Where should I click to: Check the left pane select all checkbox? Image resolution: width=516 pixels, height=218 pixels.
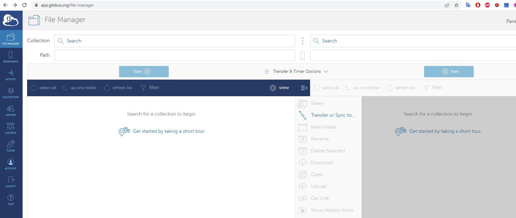pos(34,88)
